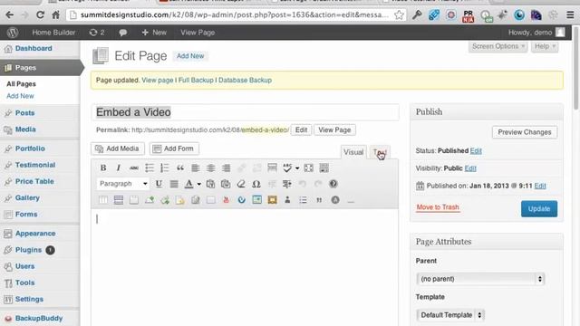
Task: Open Full Backup link in notice
Action: 196,81
